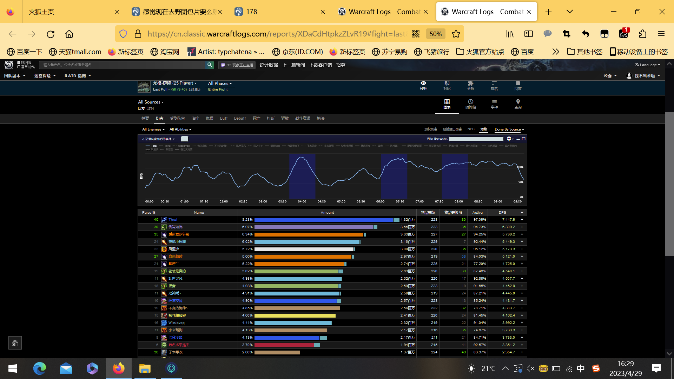Screen dimensions: 674x379
Task: Open the 查询 query pin icon
Action: [x=518, y=104]
